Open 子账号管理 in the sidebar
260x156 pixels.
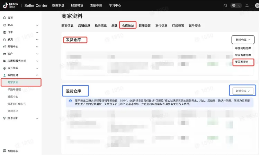pyautogui.click(x=14, y=90)
